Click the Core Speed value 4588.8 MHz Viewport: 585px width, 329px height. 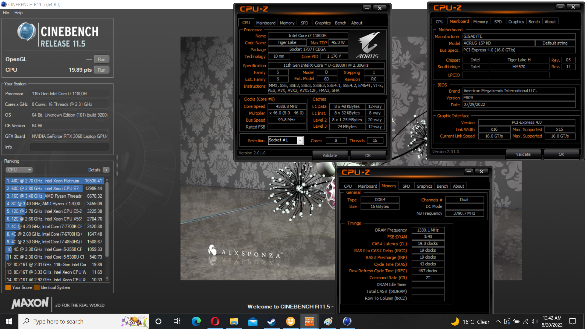pos(287,106)
